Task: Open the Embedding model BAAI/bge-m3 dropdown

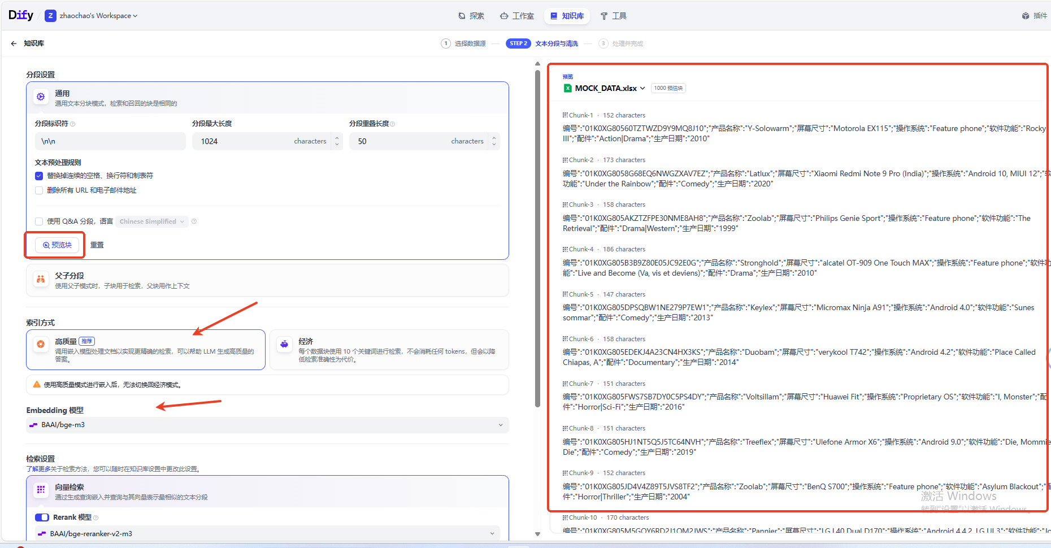Action: (x=267, y=425)
